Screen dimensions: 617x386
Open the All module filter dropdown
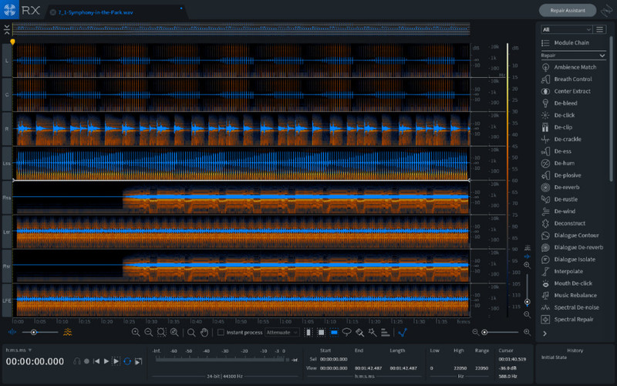click(565, 29)
